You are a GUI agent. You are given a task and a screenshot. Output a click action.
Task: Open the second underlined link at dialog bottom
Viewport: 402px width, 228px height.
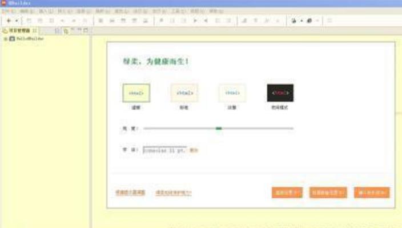(174, 193)
